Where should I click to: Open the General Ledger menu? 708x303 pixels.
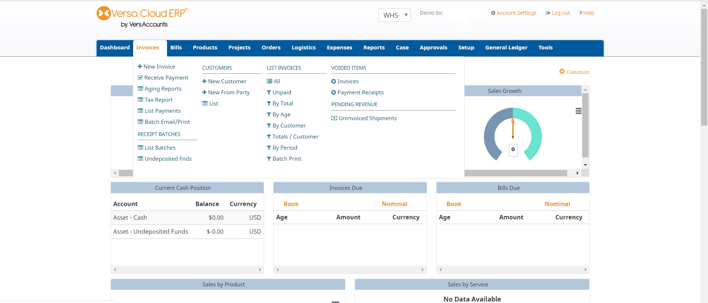[x=506, y=48]
